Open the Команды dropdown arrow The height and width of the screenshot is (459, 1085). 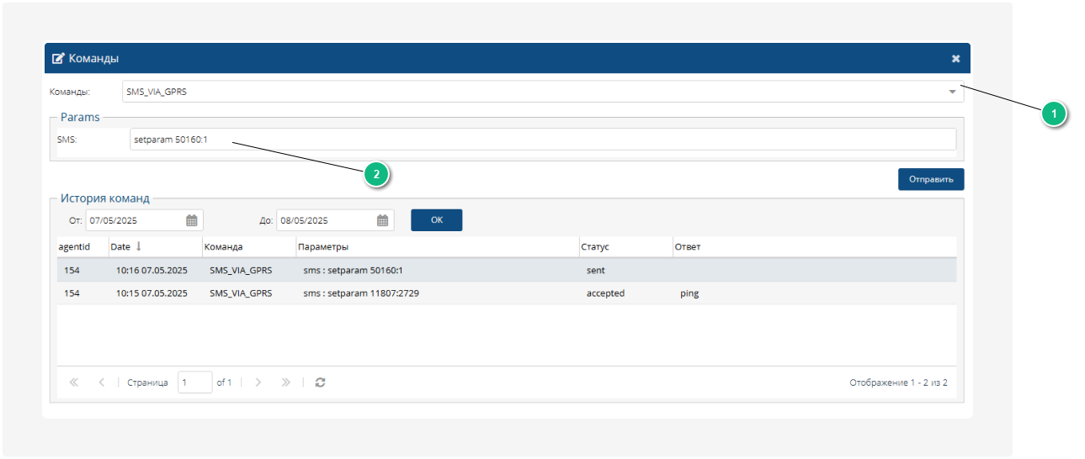[952, 92]
